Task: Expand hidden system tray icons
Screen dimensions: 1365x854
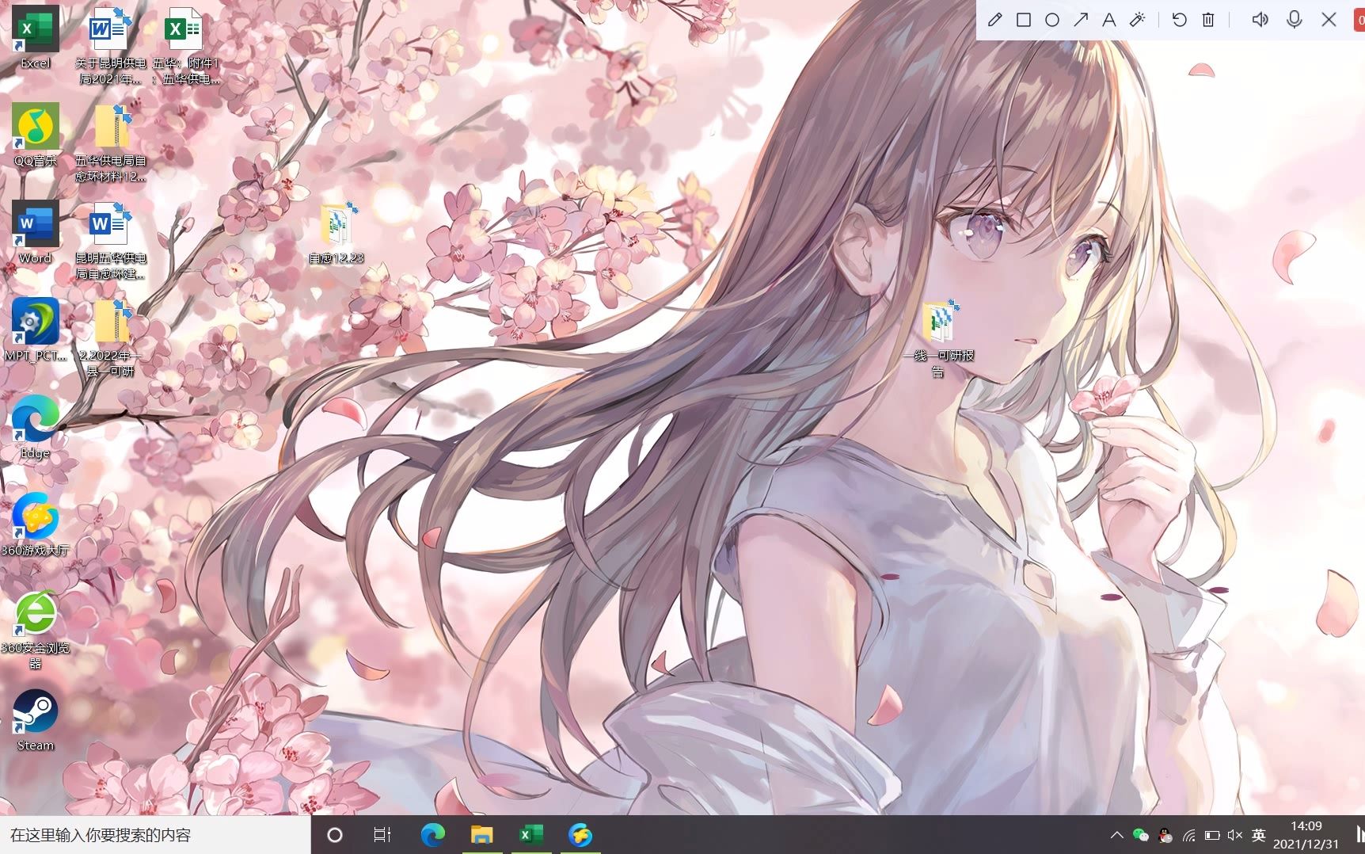Action: point(1116,835)
